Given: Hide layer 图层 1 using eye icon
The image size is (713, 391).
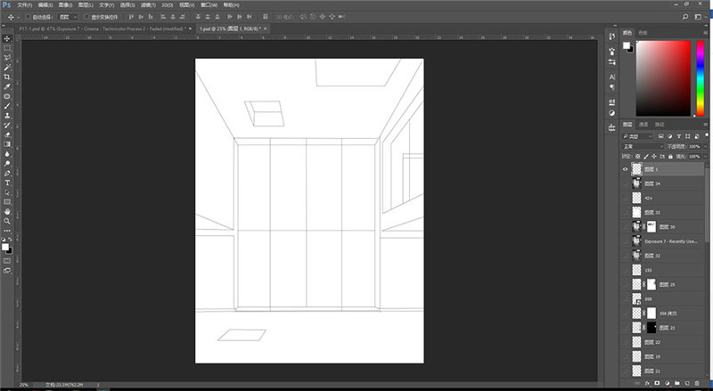Looking at the screenshot, I should (x=625, y=168).
